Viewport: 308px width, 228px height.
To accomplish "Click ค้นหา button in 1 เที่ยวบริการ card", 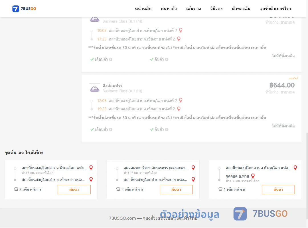I will click(x=278, y=189).
